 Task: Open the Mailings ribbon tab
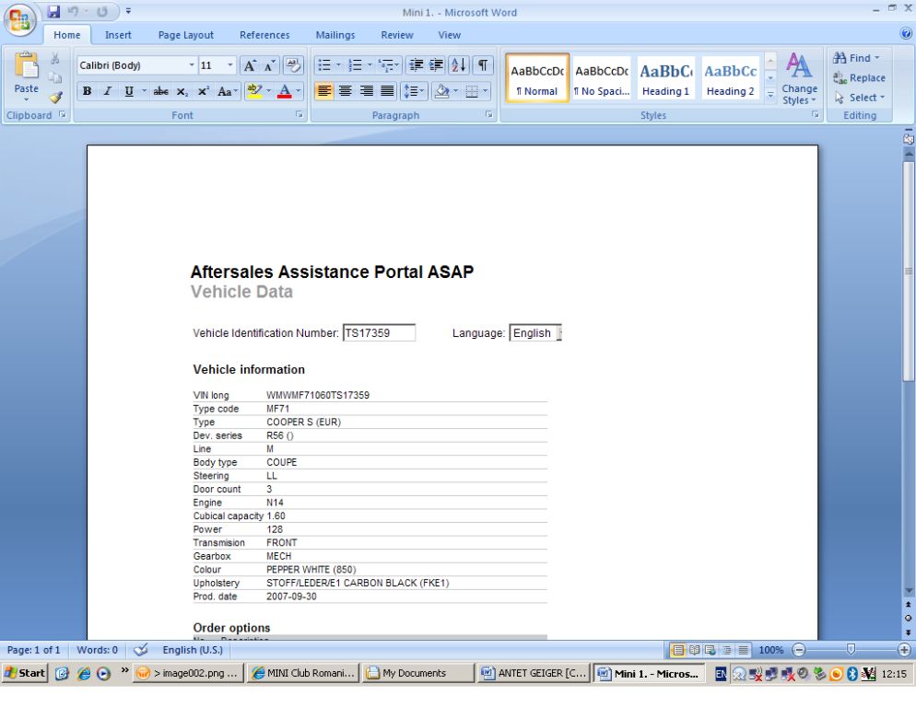pos(335,35)
